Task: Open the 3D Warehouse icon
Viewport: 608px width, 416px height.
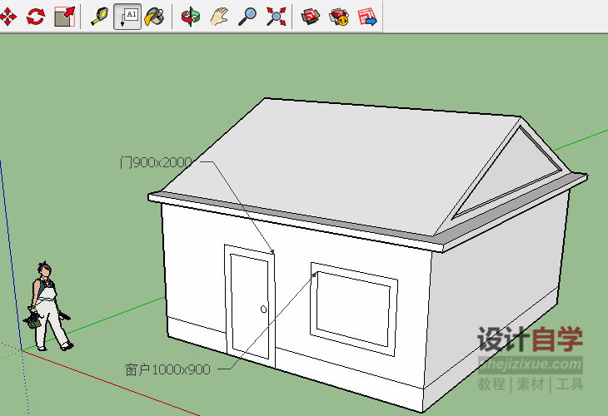Action: [311, 17]
